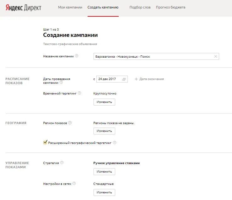Open the Подбор слов tab

click(140, 7)
